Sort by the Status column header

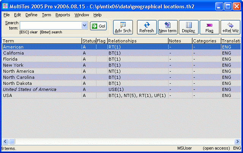tap(89, 41)
